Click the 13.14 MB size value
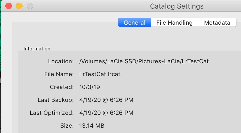 click(x=92, y=125)
